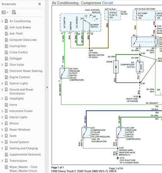162x173 pixels.
Task: Open the Electronic Power Steering bookmark
Action: tap(26, 71)
